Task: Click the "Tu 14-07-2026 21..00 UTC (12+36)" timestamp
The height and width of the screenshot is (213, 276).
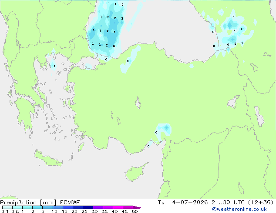Action: [215, 203]
